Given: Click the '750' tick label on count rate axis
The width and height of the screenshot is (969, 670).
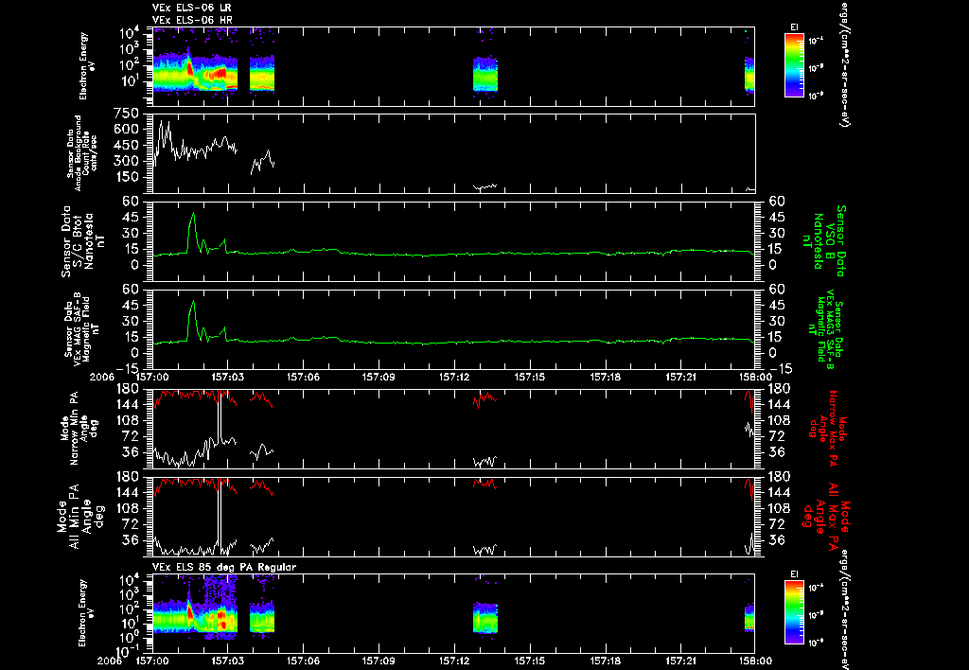Looking at the screenshot, I should 126,114.
